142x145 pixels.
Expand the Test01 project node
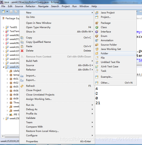coord(4,27)
